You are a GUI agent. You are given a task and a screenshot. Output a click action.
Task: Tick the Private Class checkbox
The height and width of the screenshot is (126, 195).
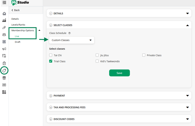tap(144, 55)
